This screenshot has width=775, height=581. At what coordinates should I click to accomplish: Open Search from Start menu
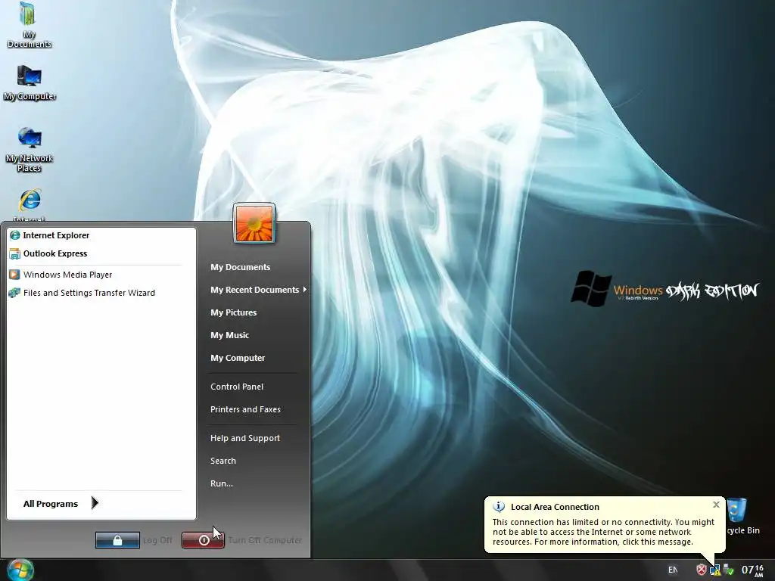click(223, 461)
